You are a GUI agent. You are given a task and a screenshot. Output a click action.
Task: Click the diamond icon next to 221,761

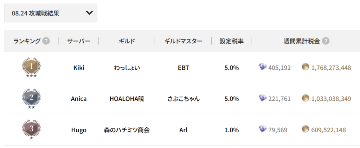(x=263, y=98)
